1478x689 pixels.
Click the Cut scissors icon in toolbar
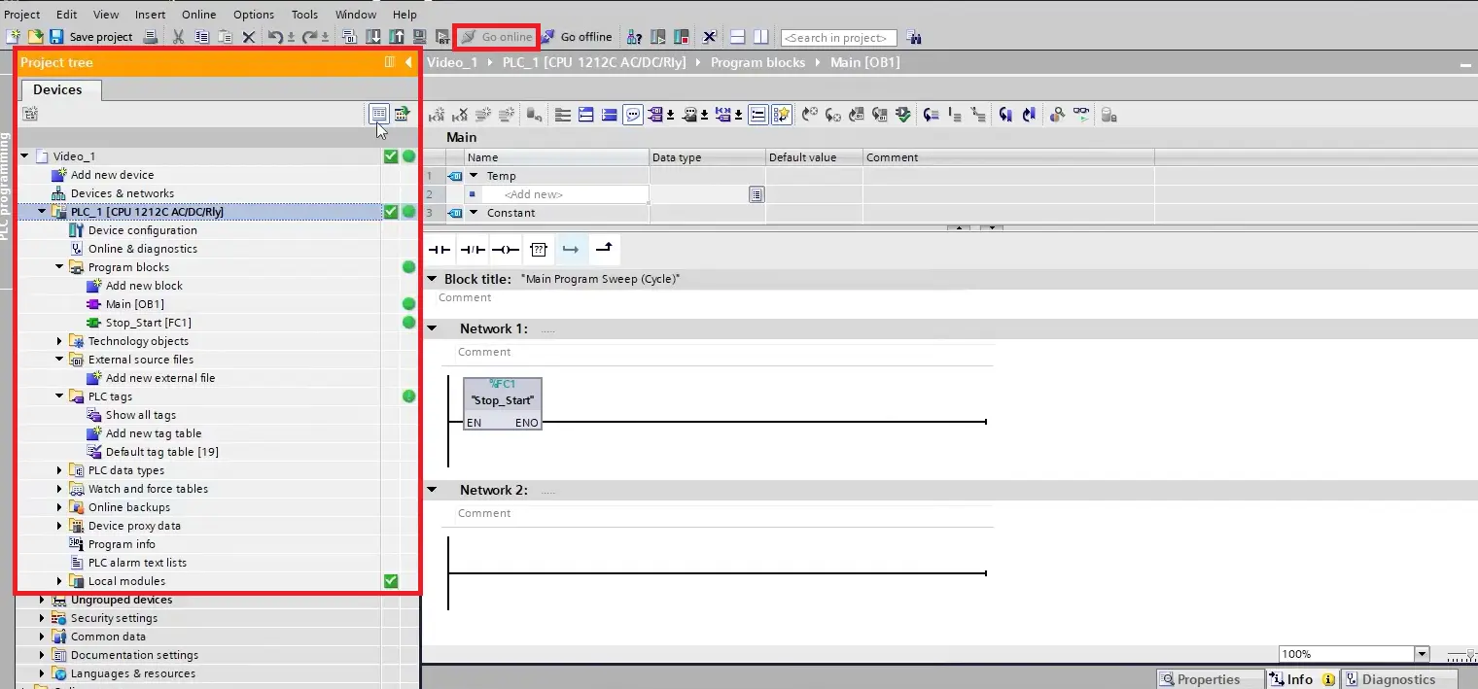coord(178,37)
